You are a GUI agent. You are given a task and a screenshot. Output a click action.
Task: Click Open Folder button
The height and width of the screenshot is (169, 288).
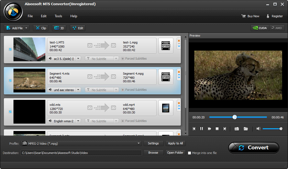175,153
